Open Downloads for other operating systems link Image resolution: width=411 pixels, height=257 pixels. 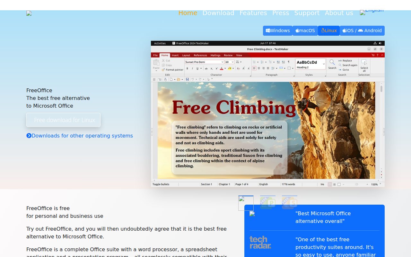80,136
